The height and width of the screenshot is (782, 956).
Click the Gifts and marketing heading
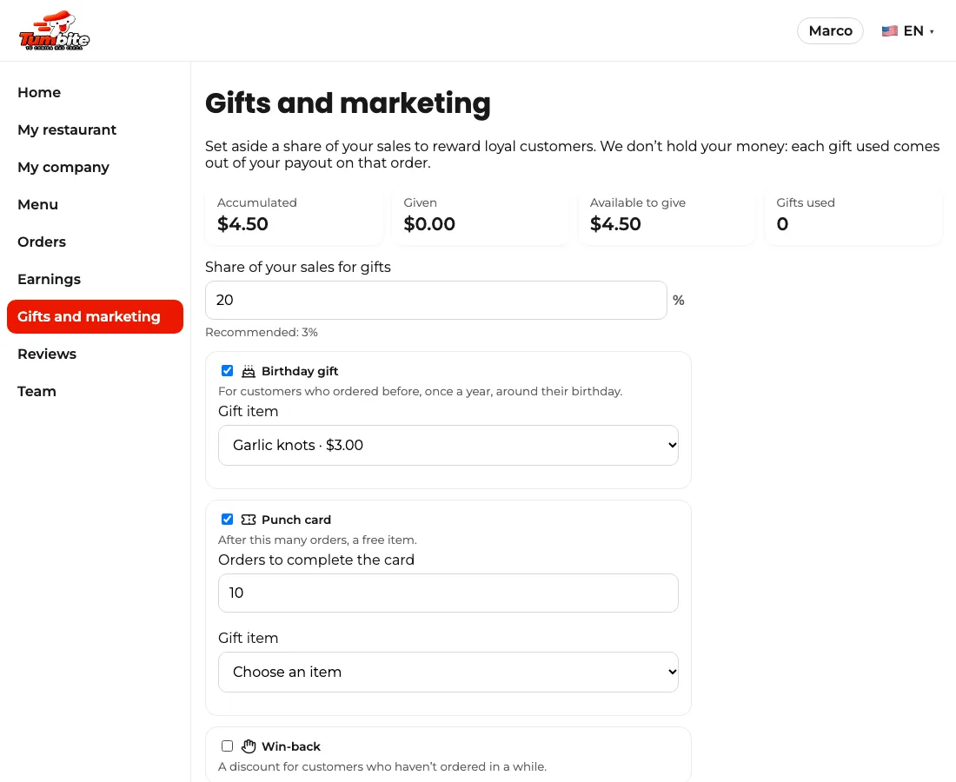[348, 103]
